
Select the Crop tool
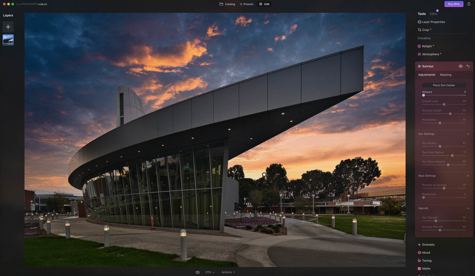[425, 30]
